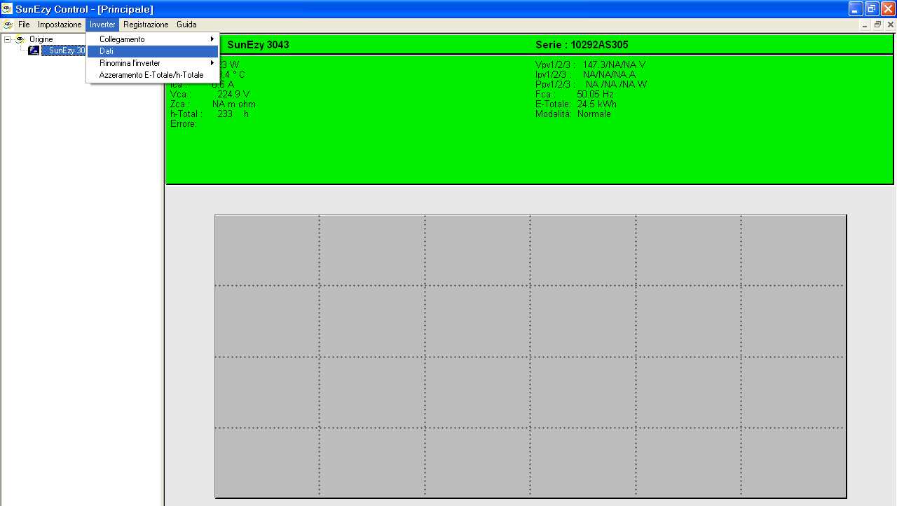The height and width of the screenshot is (506, 897).
Task: Click the SunEzy inverter icon in tree
Action: point(34,50)
